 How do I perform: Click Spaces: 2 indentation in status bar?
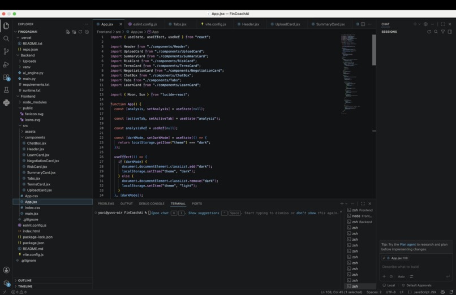point(374,292)
